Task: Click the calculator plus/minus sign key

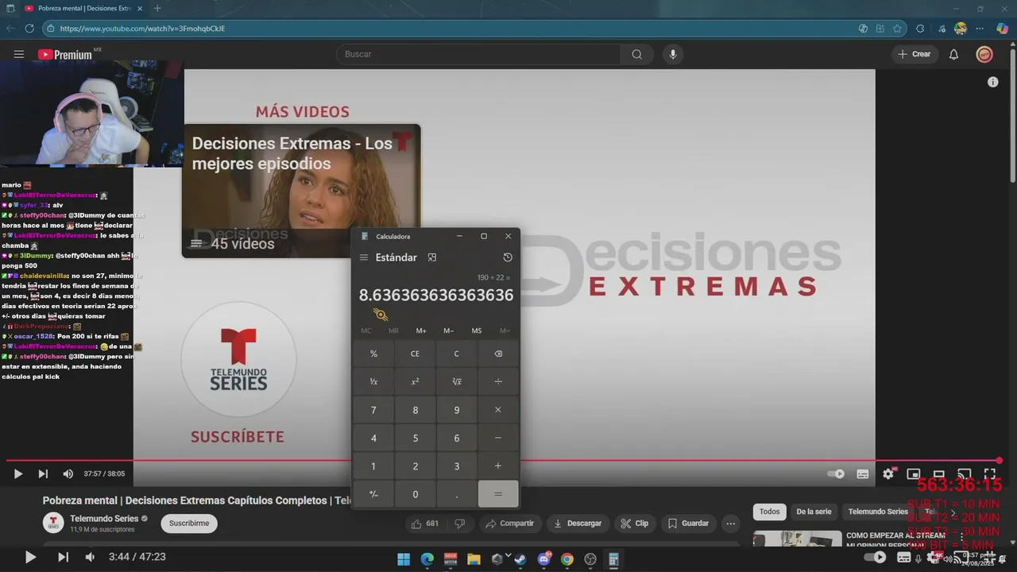Action: (x=373, y=494)
